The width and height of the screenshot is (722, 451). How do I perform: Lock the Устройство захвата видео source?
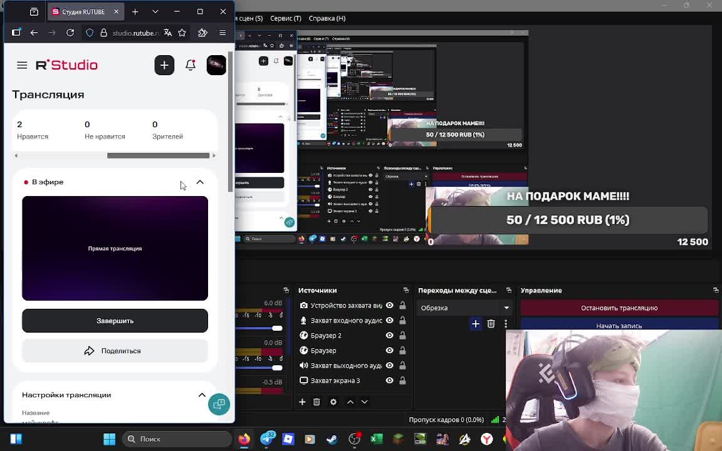pos(402,306)
